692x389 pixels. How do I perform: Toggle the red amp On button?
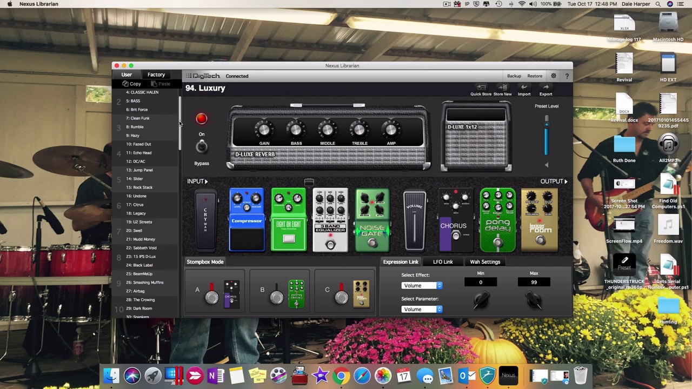coord(201,119)
